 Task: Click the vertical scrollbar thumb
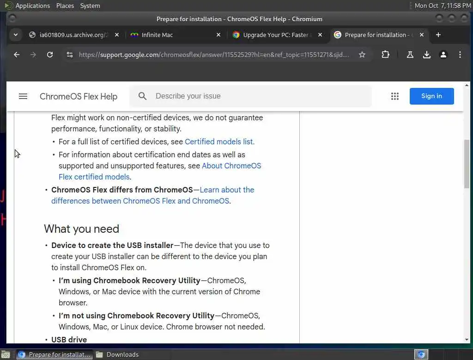point(467,164)
